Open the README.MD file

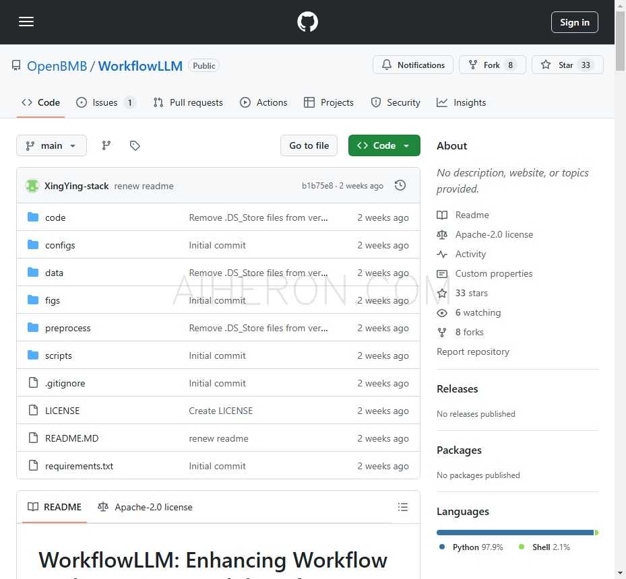(72, 438)
